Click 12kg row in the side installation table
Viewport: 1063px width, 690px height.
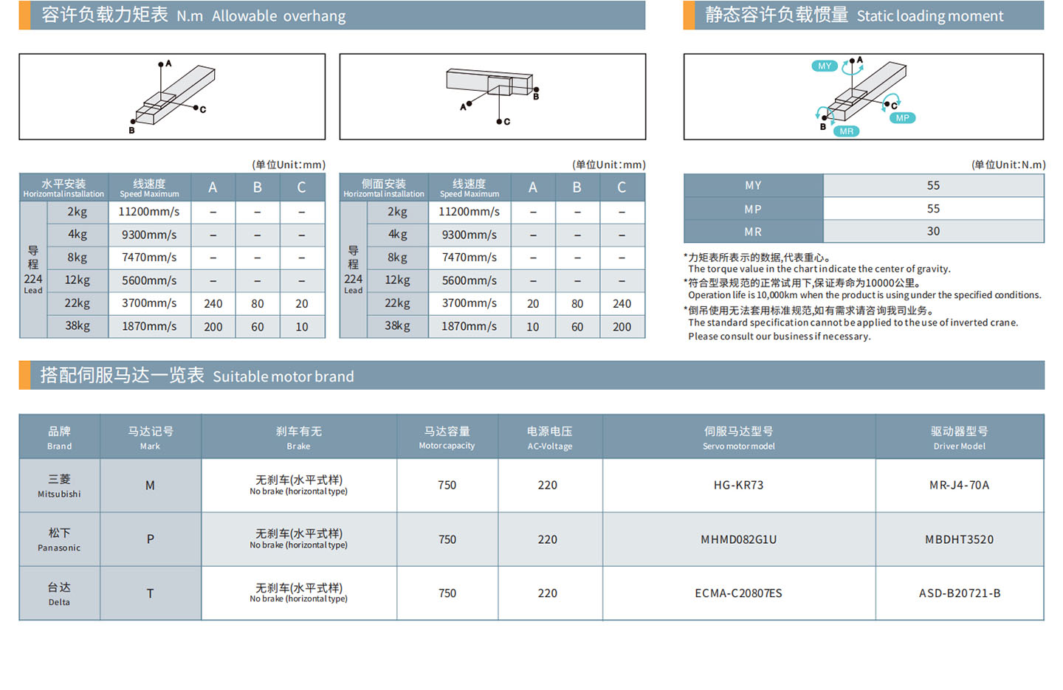(x=506, y=280)
